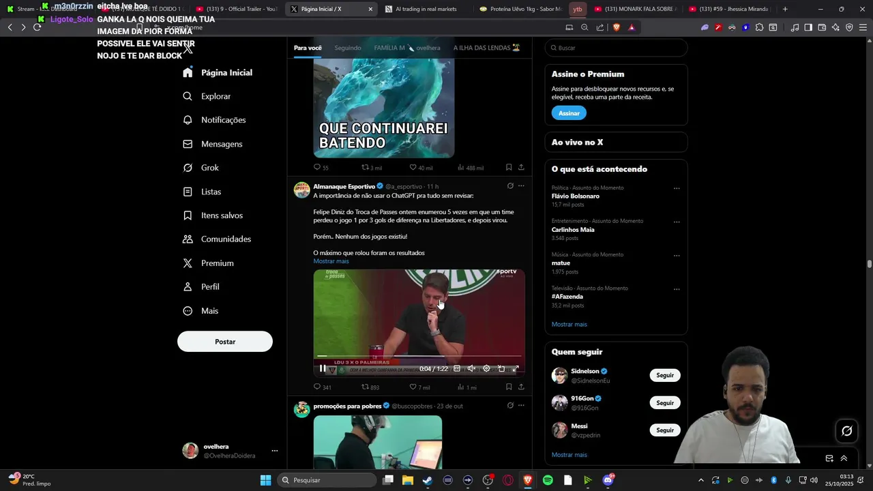The height and width of the screenshot is (491, 873).
Task: Follow Sidnelson with Seguir button
Action: pyautogui.click(x=665, y=375)
